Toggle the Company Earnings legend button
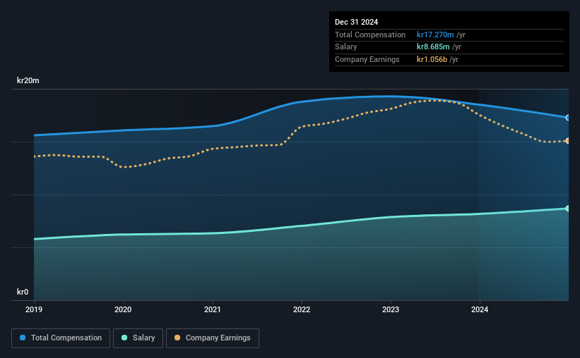This screenshot has width=580, height=358. (x=213, y=338)
